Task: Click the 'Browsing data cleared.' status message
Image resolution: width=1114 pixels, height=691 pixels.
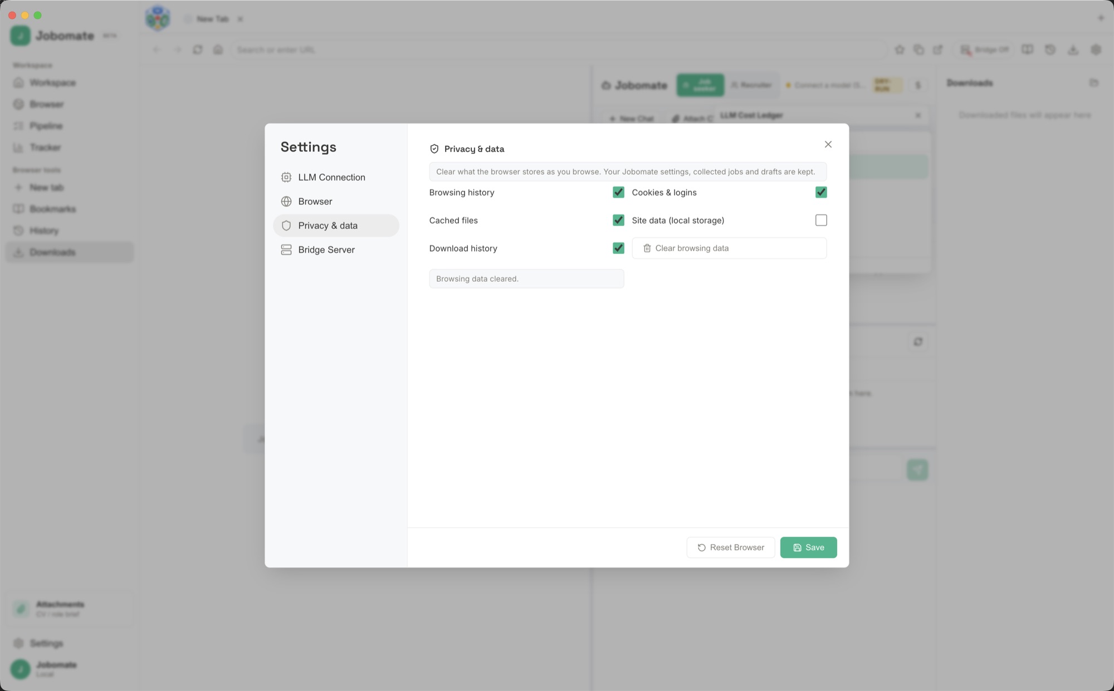Action: tap(526, 279)
